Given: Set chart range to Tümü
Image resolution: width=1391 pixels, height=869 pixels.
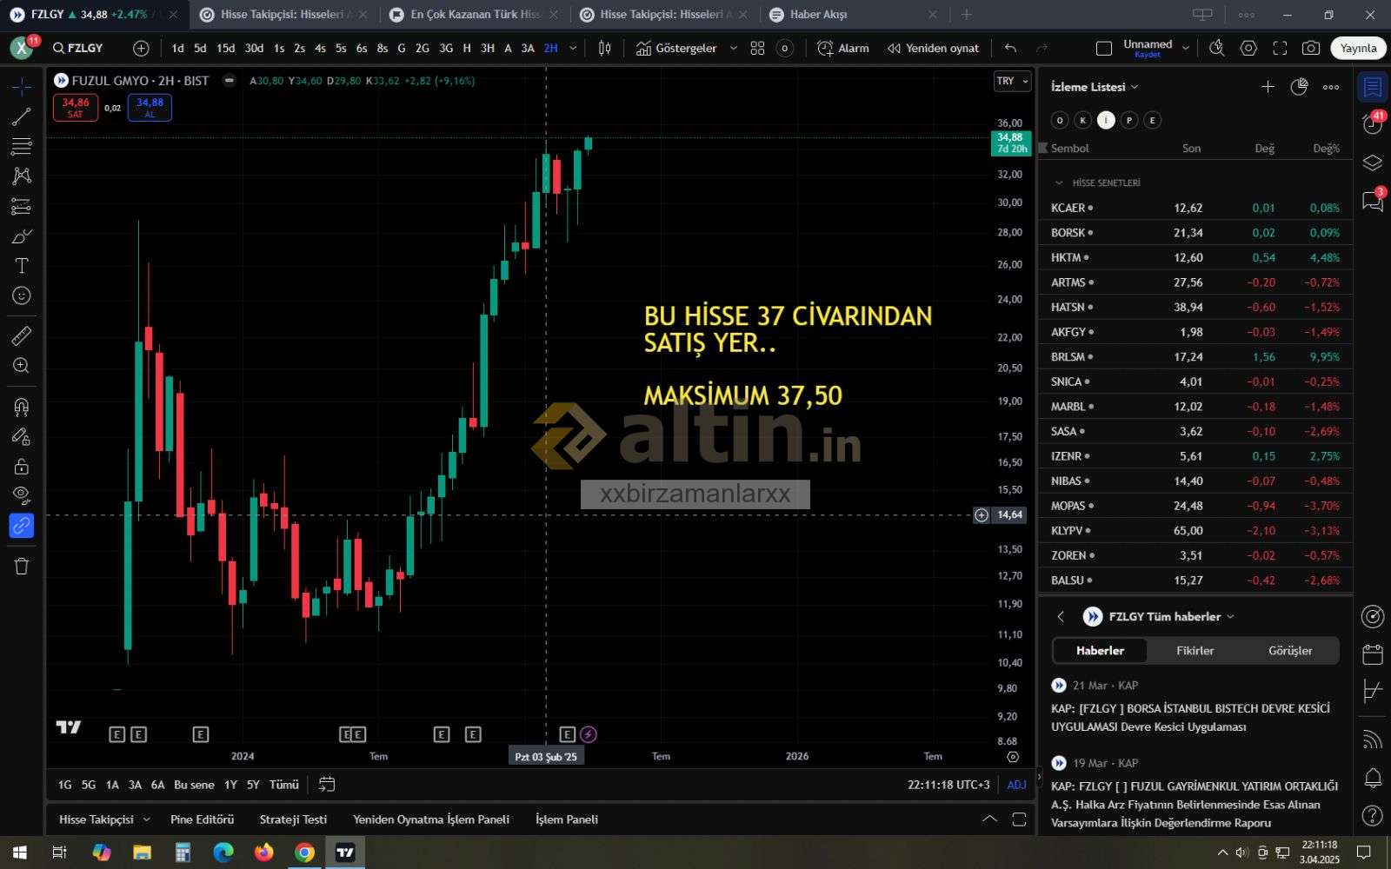Looking at the screenshot, I should 283,785.
